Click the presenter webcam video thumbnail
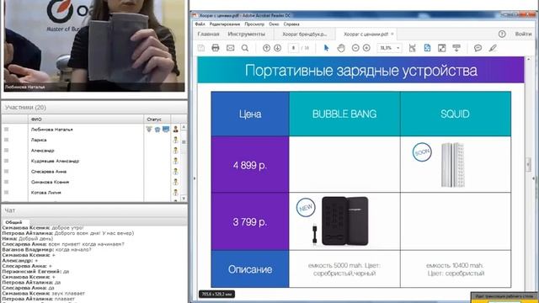Viewport: 539px width, 303px height. click(94, 45)
